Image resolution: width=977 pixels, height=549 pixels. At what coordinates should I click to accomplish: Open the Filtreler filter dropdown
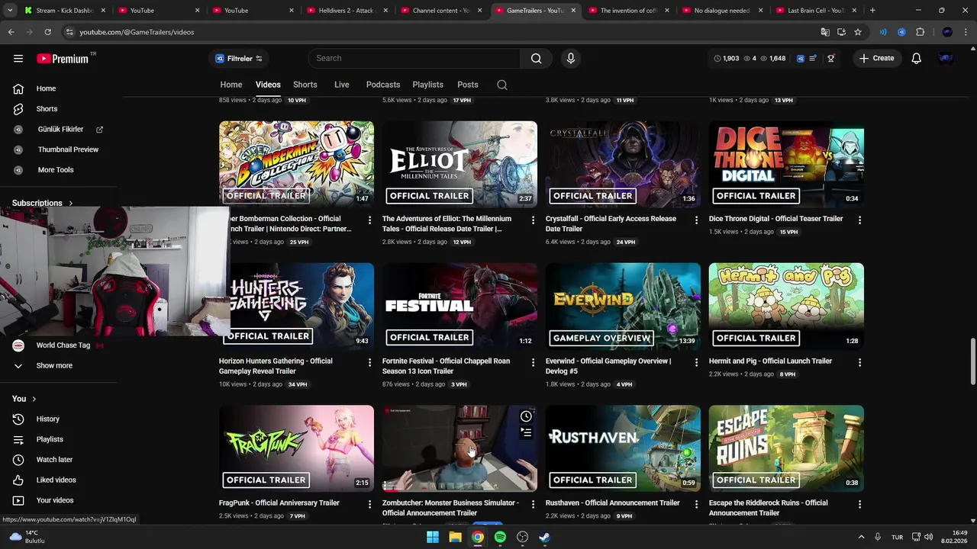pos(239,59)
